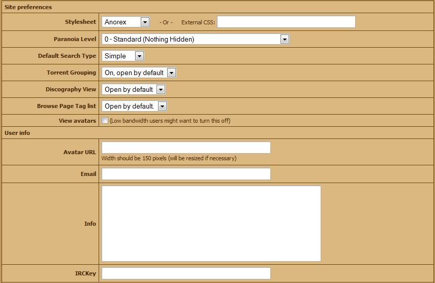Click the "User info" section header
The height and width of the screenshot is (283, 435).
[x=17, y=133]
